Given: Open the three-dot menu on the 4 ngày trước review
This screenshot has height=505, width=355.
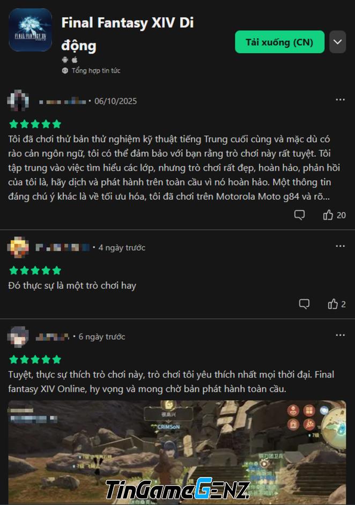Looking at the screenshot, I should pyautogui.click(x=340, y=246).
